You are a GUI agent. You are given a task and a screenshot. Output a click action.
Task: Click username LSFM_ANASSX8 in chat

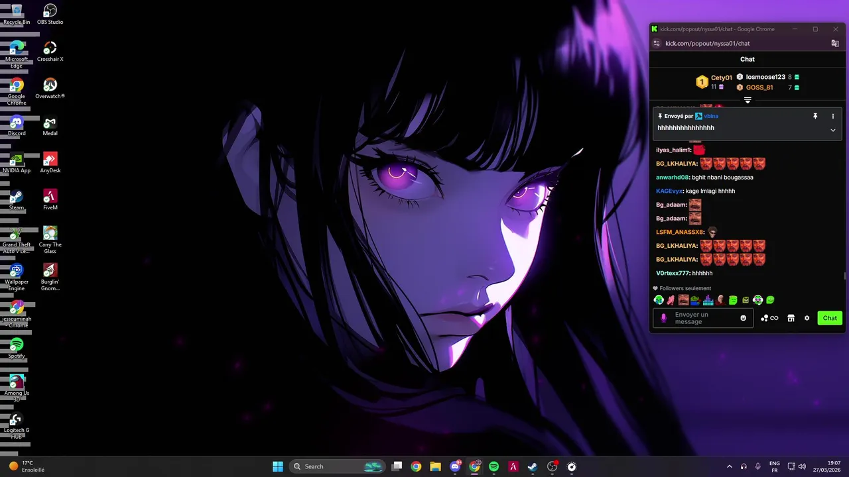[x=680, y=232]
